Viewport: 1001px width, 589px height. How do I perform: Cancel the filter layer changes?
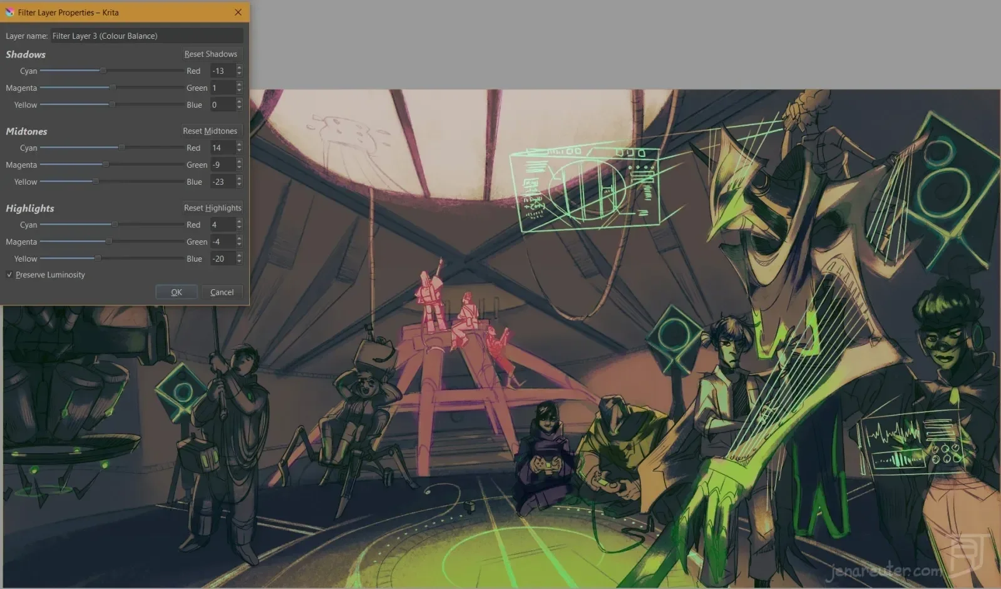tap(222, 292)
